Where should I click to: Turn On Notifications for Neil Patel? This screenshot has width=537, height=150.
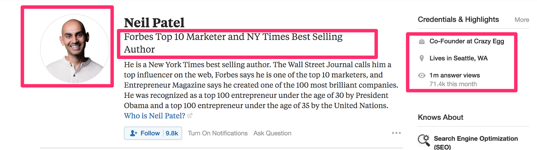click(218, 133)
